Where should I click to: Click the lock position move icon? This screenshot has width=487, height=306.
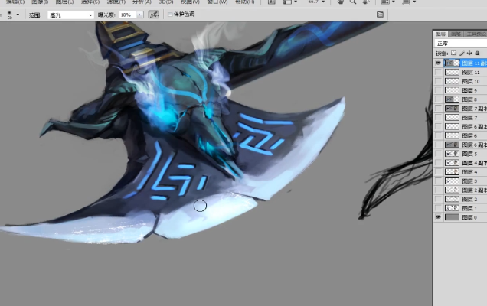(468, 54)
